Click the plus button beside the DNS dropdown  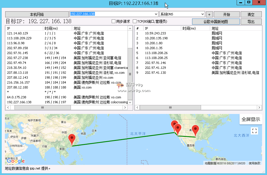[209, 14]
